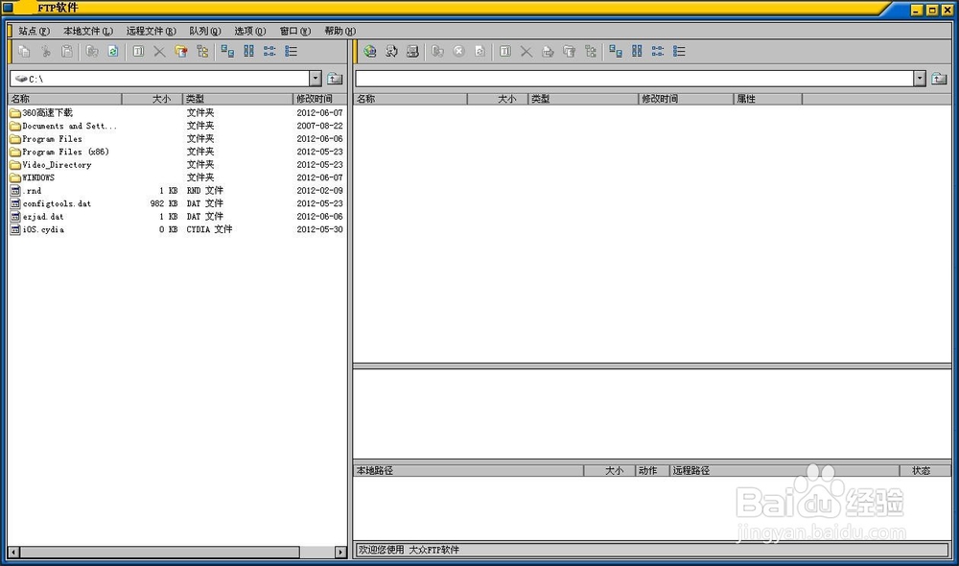
Task: Open the 帮助 menu
Action: tap(339, 31)
